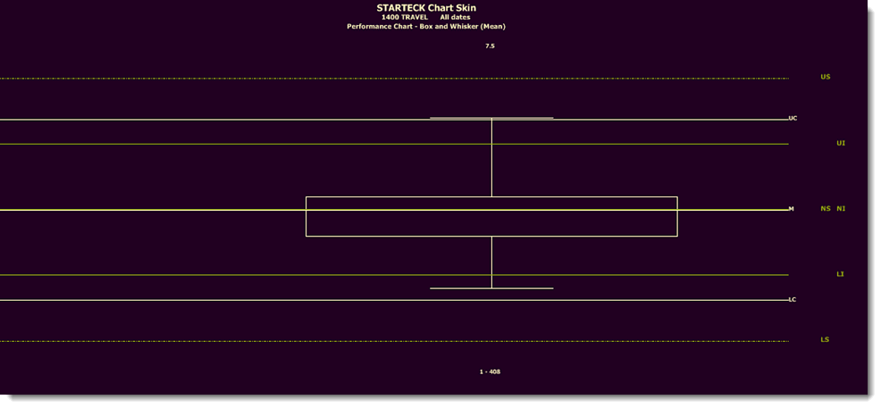Select the box's left edge
Image resolution: width=881 pixels, height=408 pixels.
pos(306,217)
